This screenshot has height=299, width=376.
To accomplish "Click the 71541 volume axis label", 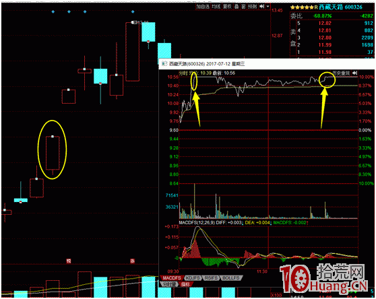I will click(172, 195).
